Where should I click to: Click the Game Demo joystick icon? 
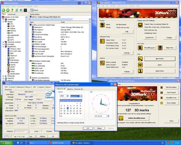point(140,71)
